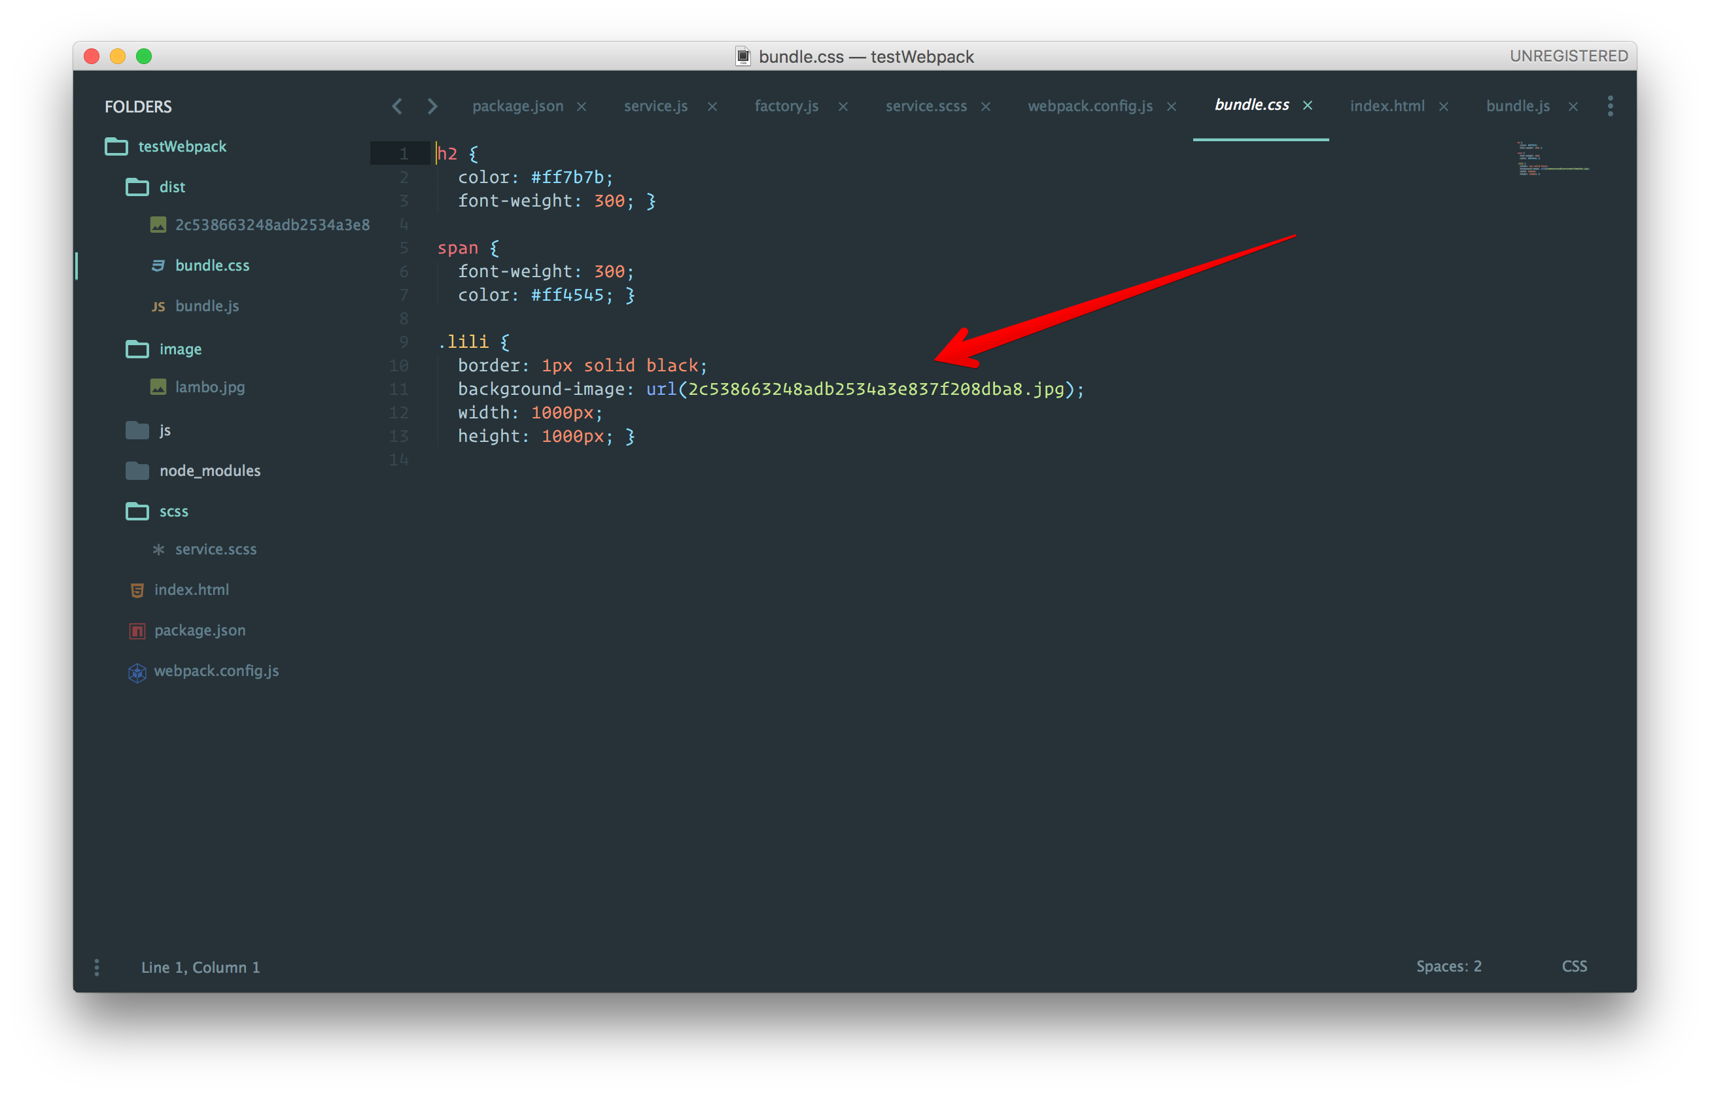This screenshot has height=1097, width=1710.
Task: Switch to the index.html tab
Action: pos(1386,106)
